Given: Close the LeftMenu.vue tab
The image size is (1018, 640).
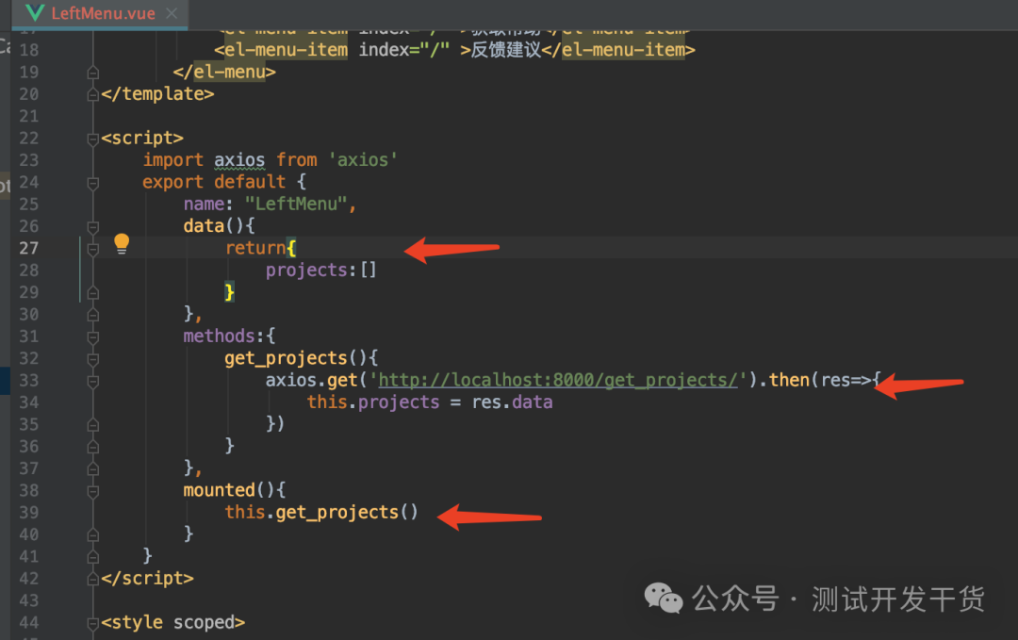Looking at the screenshot, I should pos(172,13).
